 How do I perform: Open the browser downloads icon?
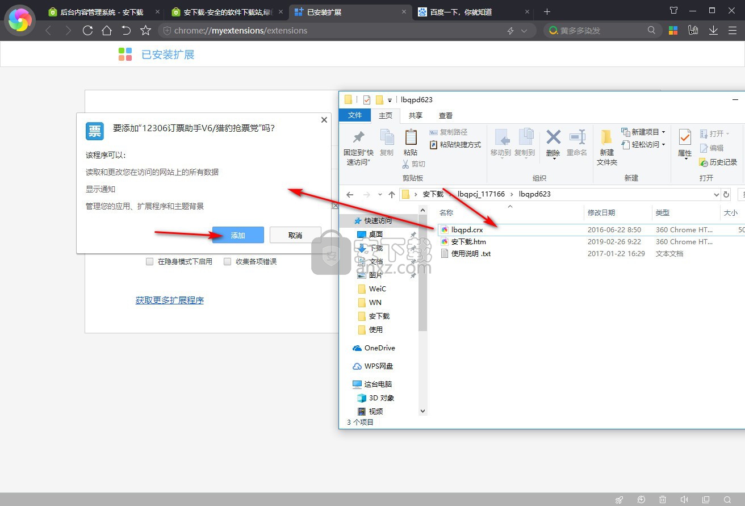713,30
